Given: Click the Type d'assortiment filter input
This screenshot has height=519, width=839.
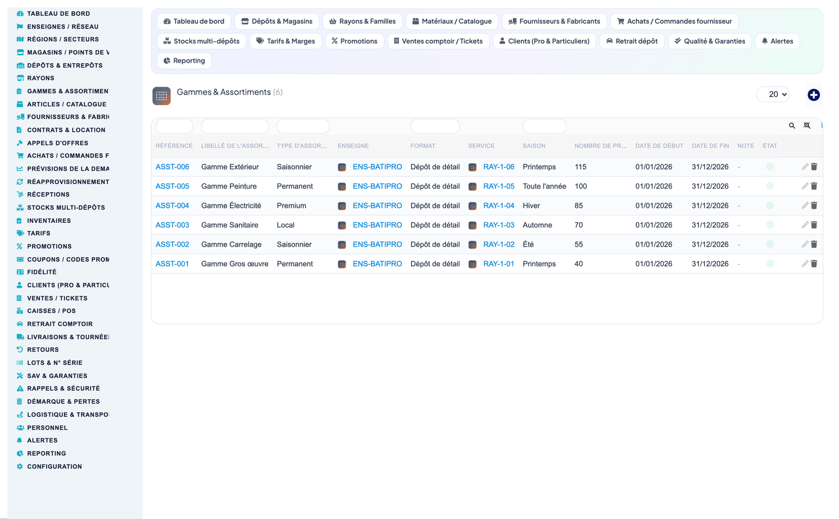Looking at the screenshot, I should click(303, 126).
